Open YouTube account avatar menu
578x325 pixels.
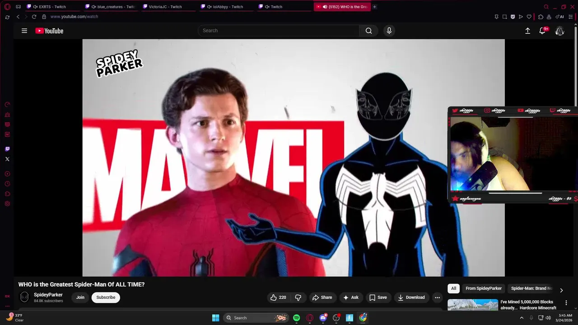click(559, 31)
